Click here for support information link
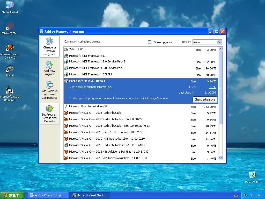The image size is (265, 199). point(91,87)
